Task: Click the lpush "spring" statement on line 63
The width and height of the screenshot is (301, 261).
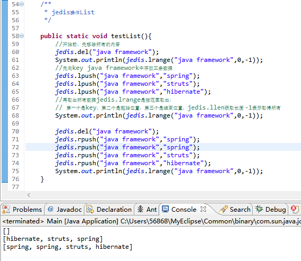Action: (x=127, y=76)
